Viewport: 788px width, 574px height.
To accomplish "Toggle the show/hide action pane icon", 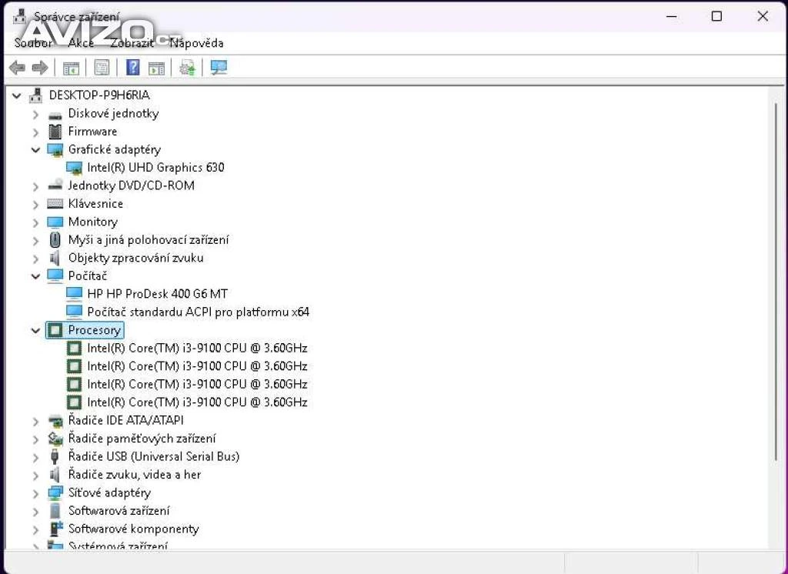I will tap(156, 68).
